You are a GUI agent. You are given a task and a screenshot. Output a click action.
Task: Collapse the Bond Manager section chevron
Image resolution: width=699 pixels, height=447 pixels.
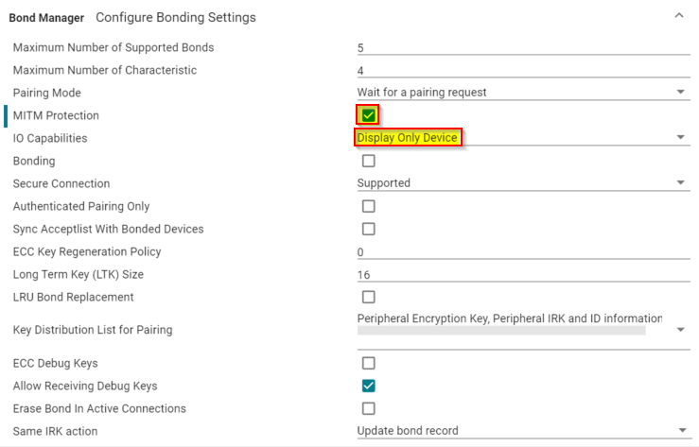click(678, 16)
